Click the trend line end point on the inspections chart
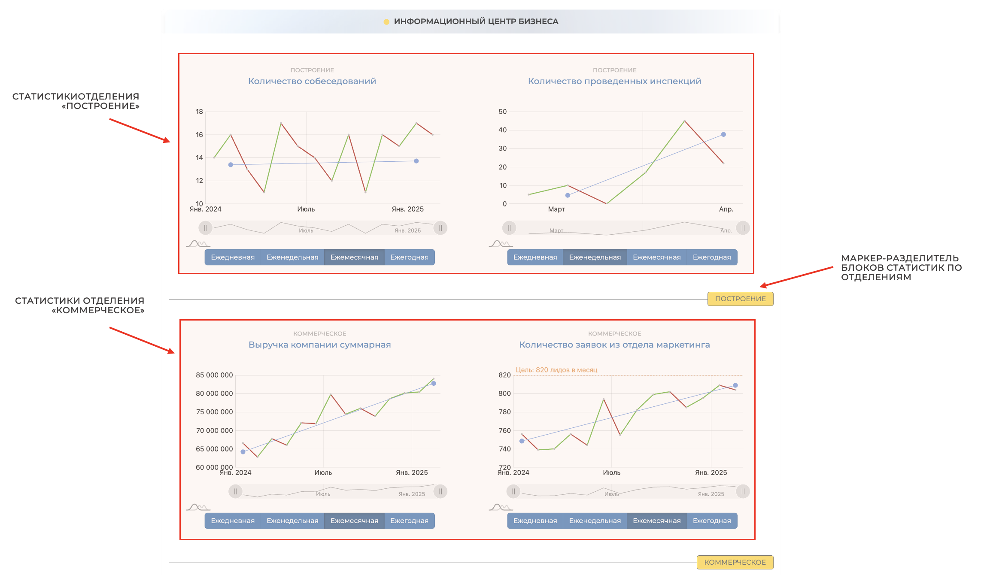The image size is (990, 575). [x=723, y=135]
